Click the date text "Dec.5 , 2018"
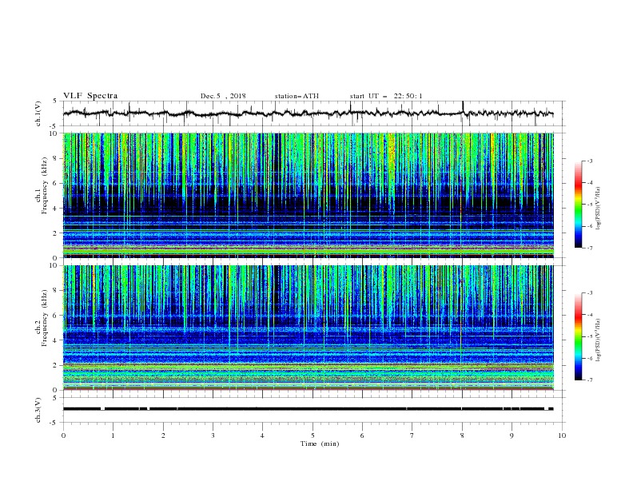This screenshot has width=633, height=489. pyautogui.click(x=223, y=96)
